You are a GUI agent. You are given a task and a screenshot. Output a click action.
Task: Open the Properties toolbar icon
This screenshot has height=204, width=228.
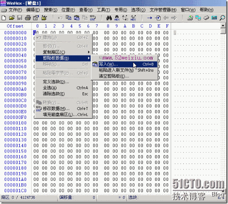[36, 18]
